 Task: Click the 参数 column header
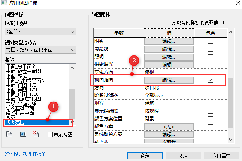pyautogui.click(x=119, y=33)
